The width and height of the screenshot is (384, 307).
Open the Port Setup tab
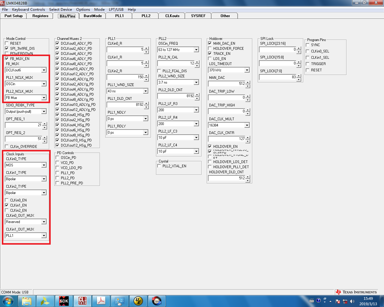click(13, 16)
